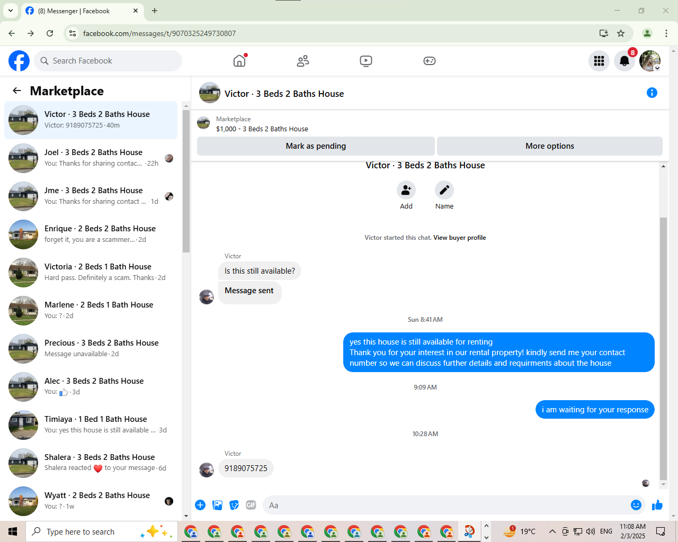This screenshot has height=542, width=678.
Task: Open Joel 3 Beds 2 Baths House chat
Action: click(91, 158)
